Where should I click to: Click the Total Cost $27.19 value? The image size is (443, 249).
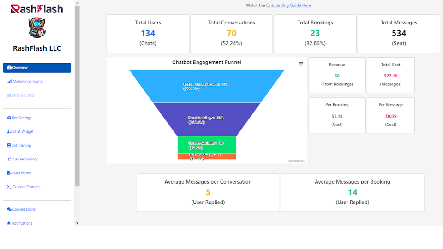pos(391,76)
